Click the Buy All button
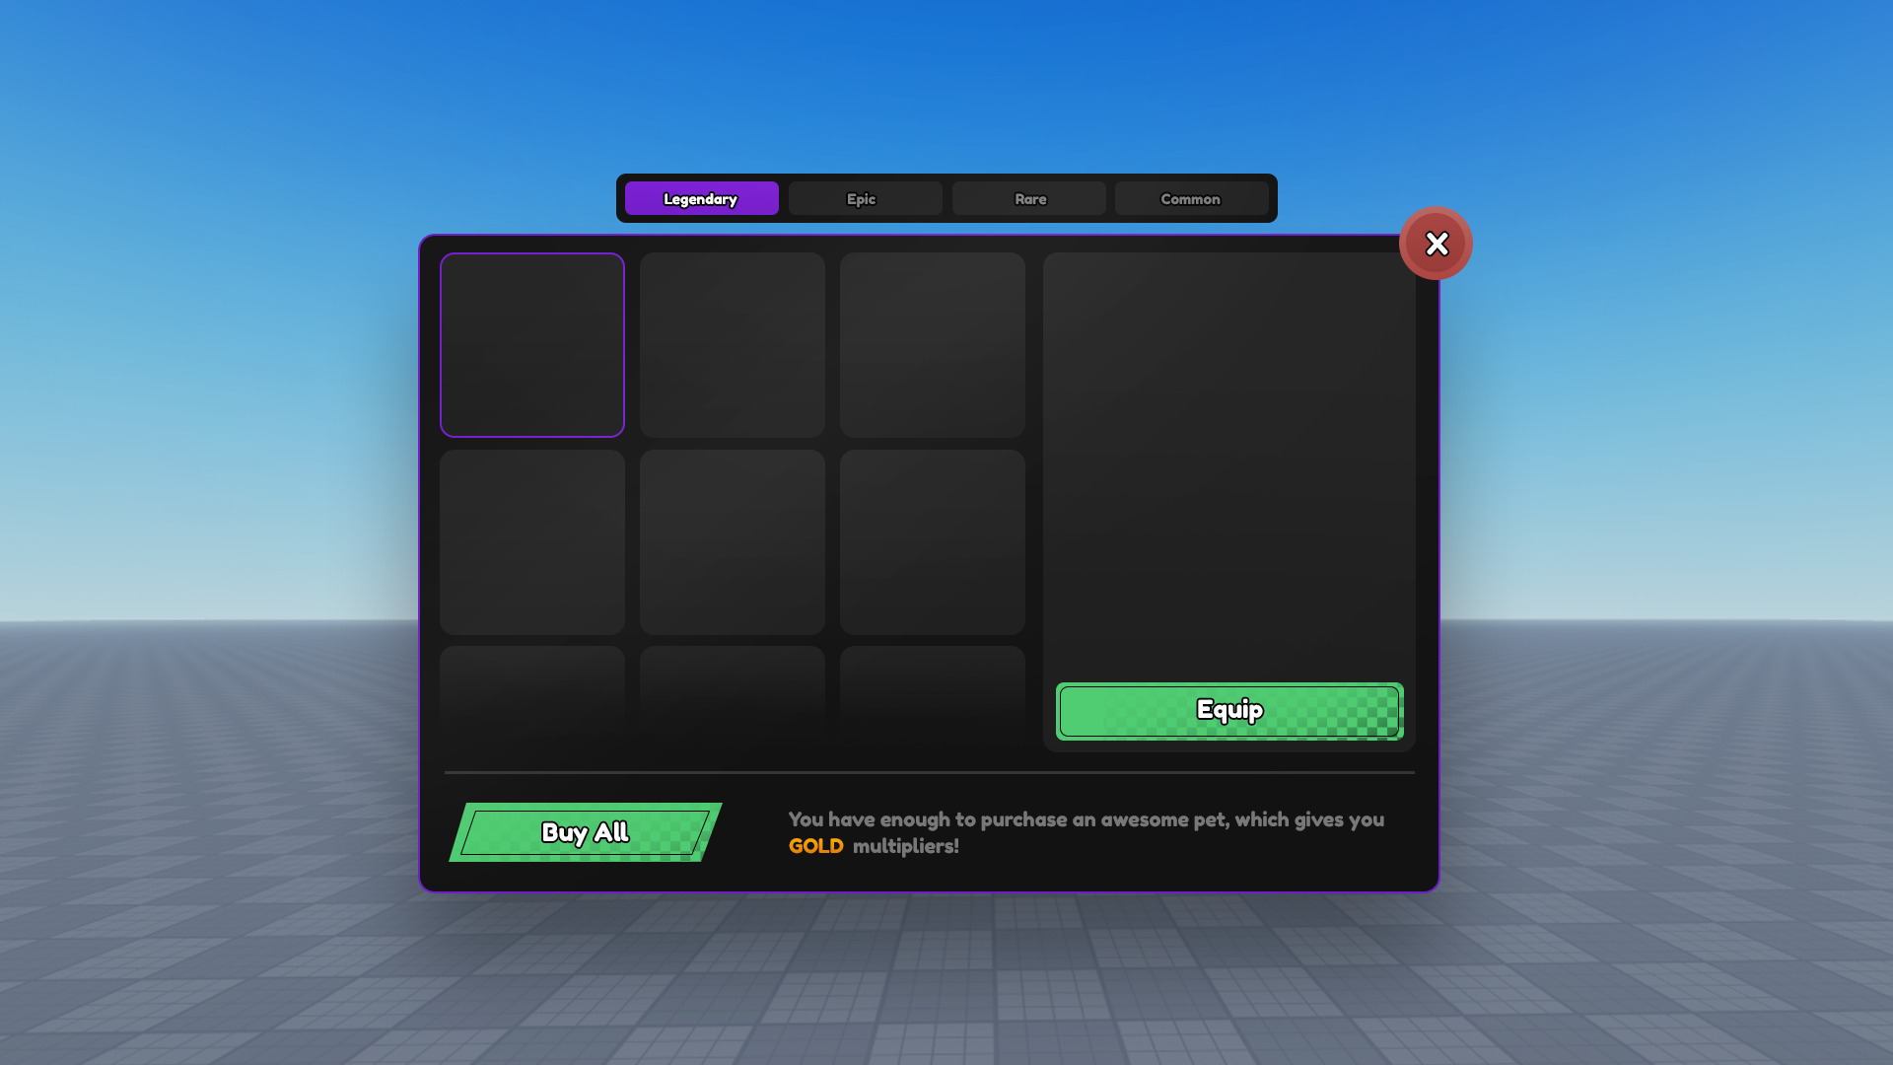The image size is (1893, 1065). [585, 832]
